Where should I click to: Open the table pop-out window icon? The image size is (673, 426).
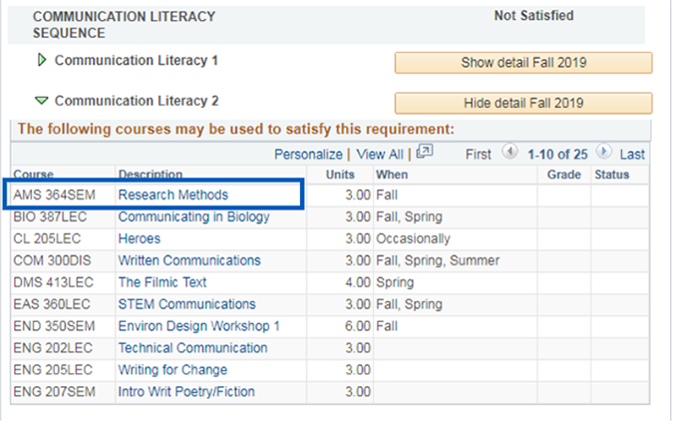[425, 154]
